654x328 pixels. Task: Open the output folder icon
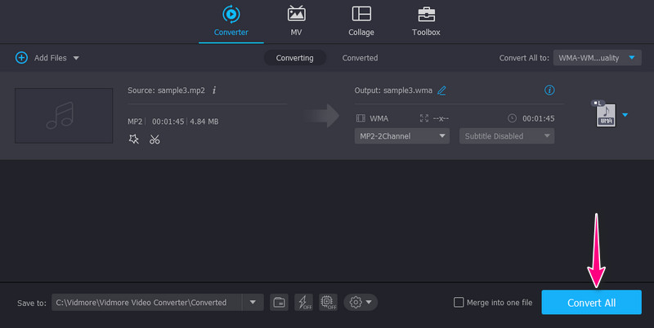click(279, 303)
